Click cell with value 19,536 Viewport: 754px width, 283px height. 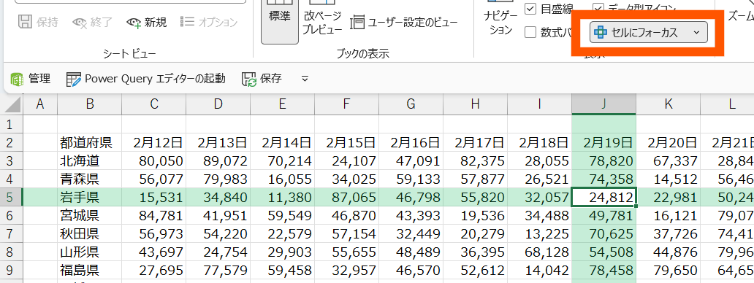pyautogui.click(x=475, y=215)
